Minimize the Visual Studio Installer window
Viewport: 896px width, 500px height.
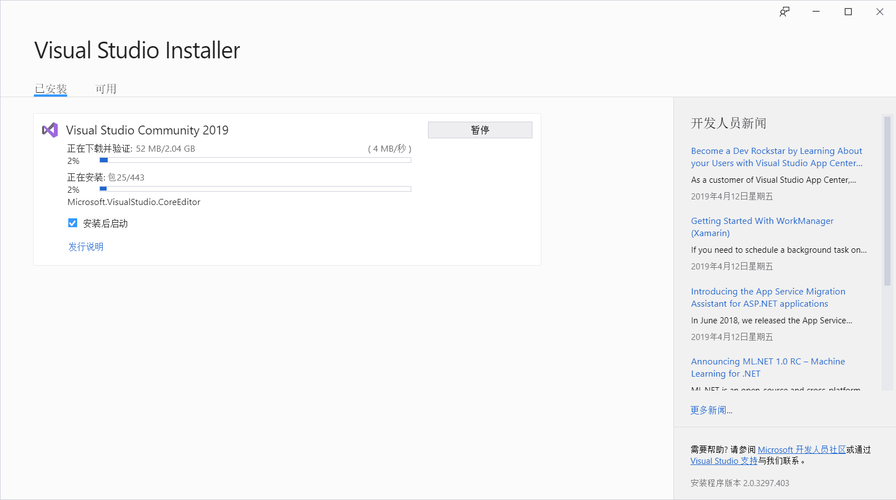[x=816, y=12]
